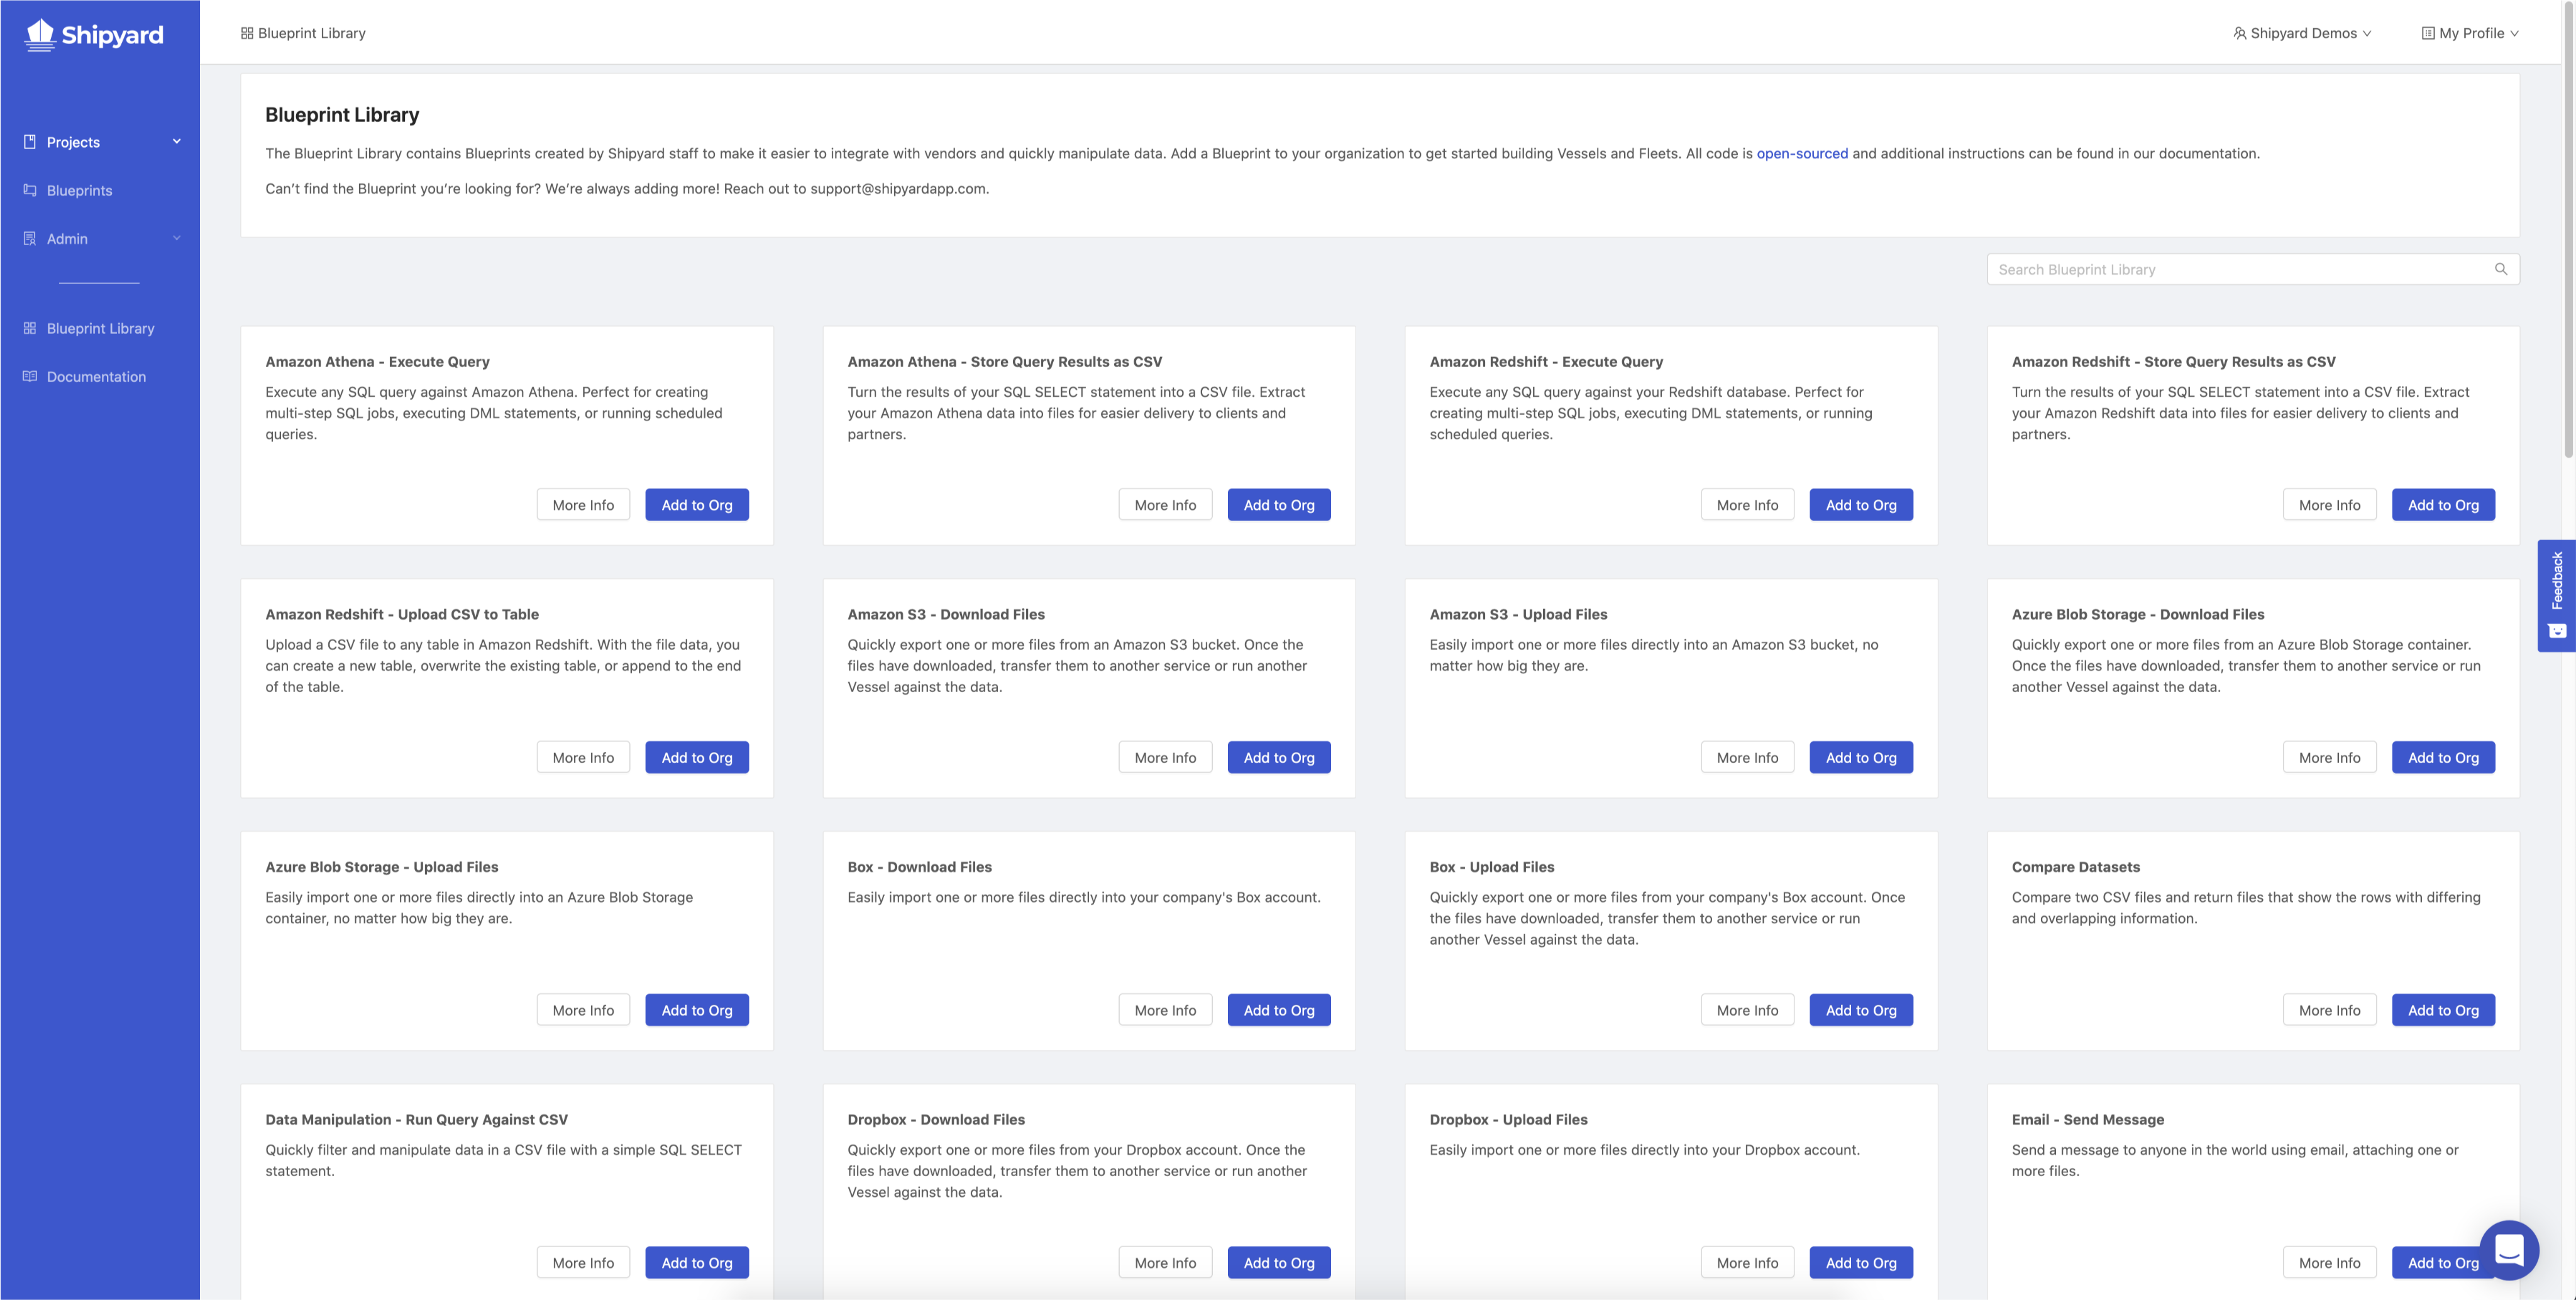The width and height of the screenshot is (2576, 1300).
Task: Click the Admin sidebar icon
Action: click(30, 238)
